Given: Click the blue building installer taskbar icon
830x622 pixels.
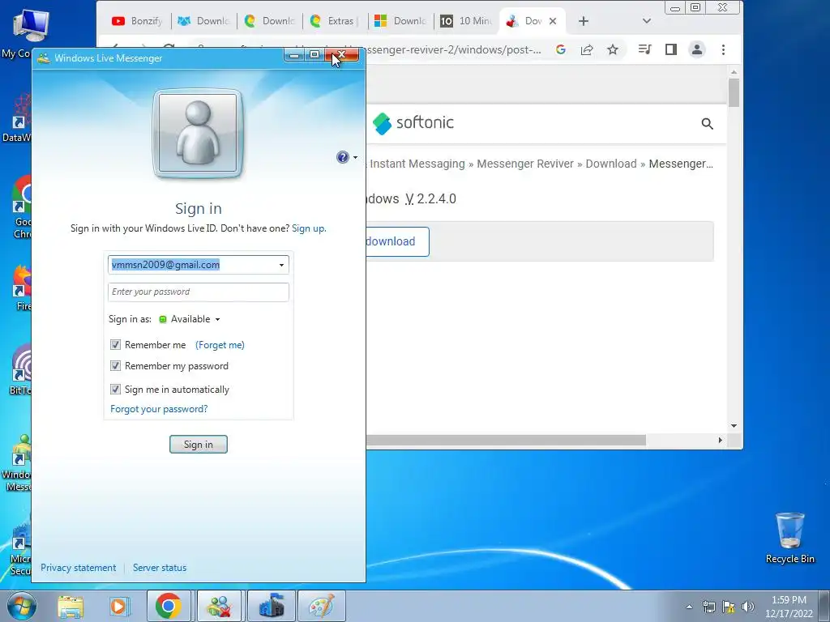Looking at the screenshot, I should (x=271, y=606).
